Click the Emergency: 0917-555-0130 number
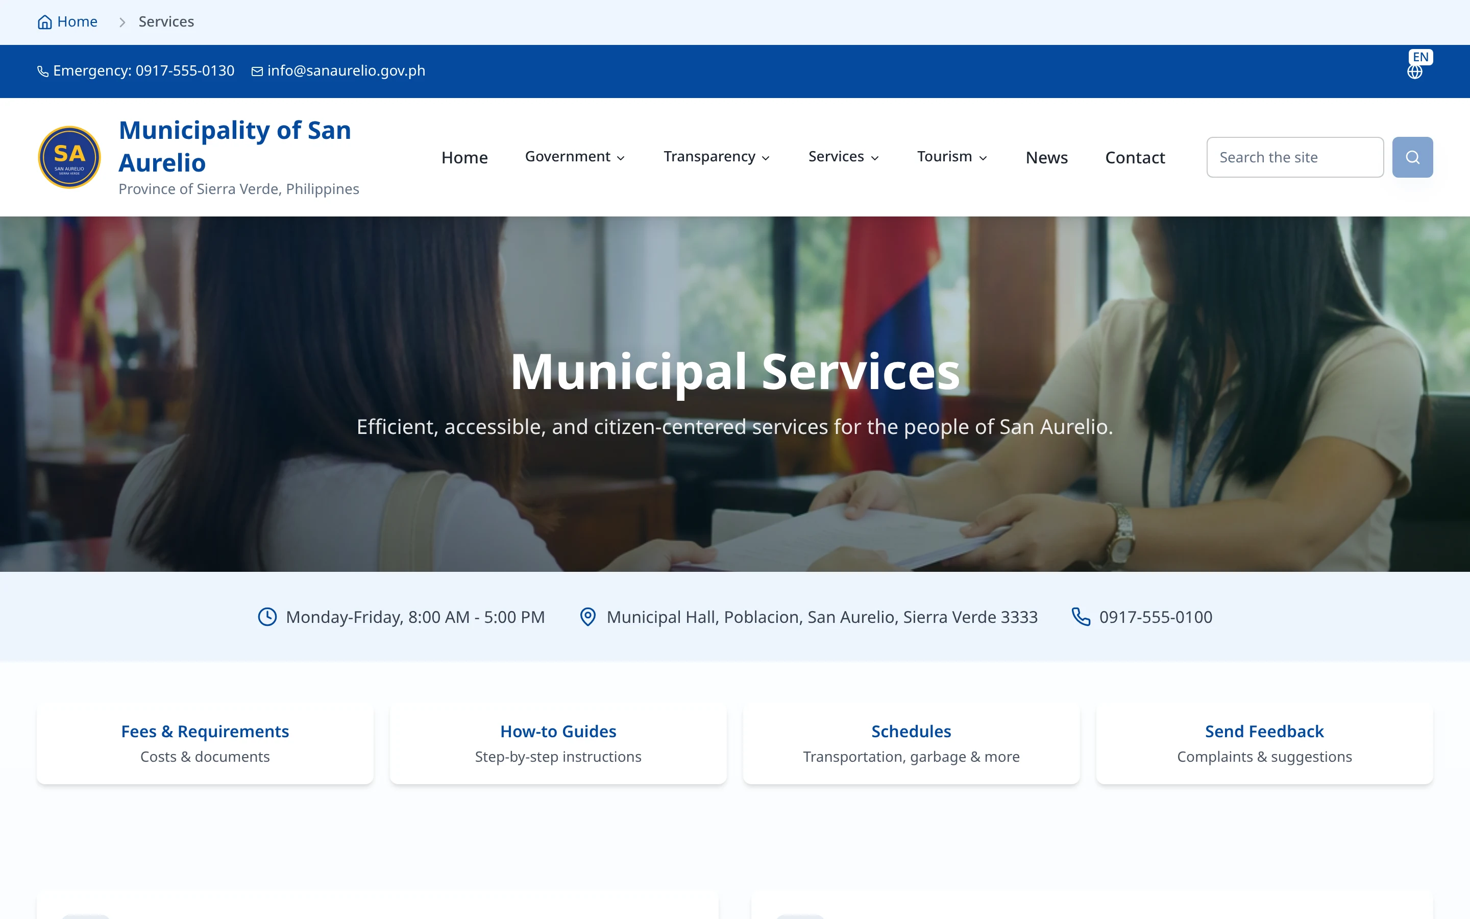 tap(144, 71)
